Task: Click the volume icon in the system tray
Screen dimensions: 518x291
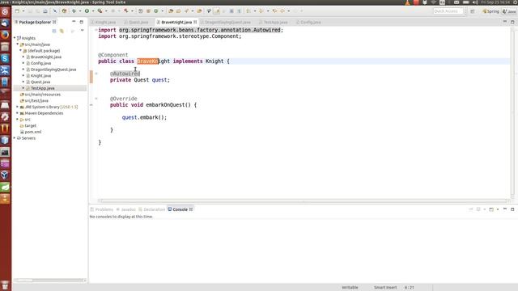Action: pos(475,2)
